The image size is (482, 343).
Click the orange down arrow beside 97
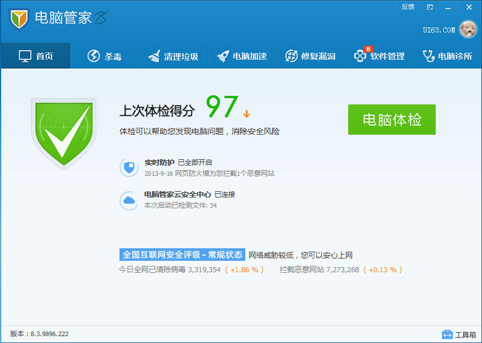(246, 114)
